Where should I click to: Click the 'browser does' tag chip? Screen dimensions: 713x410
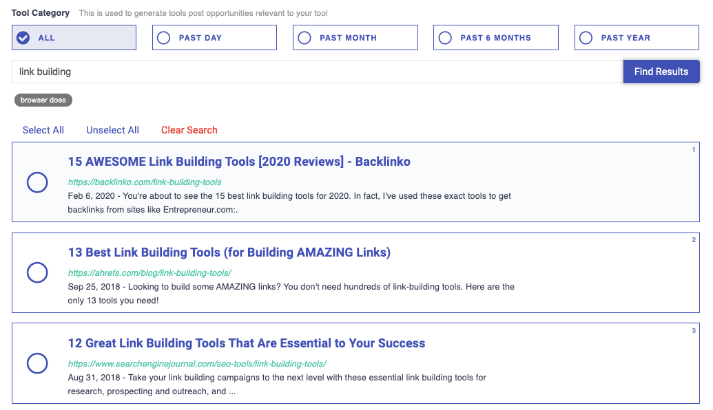43,100
